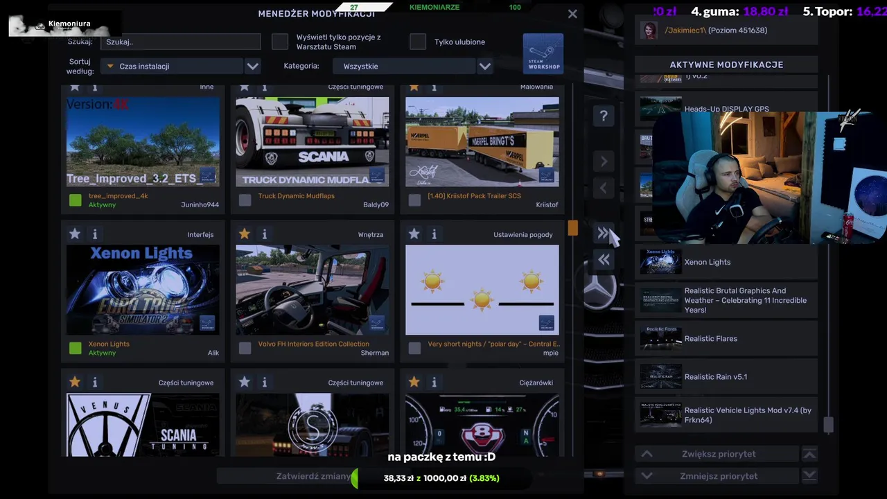Click Zwiększ priorytet button

tap(718, 454)
